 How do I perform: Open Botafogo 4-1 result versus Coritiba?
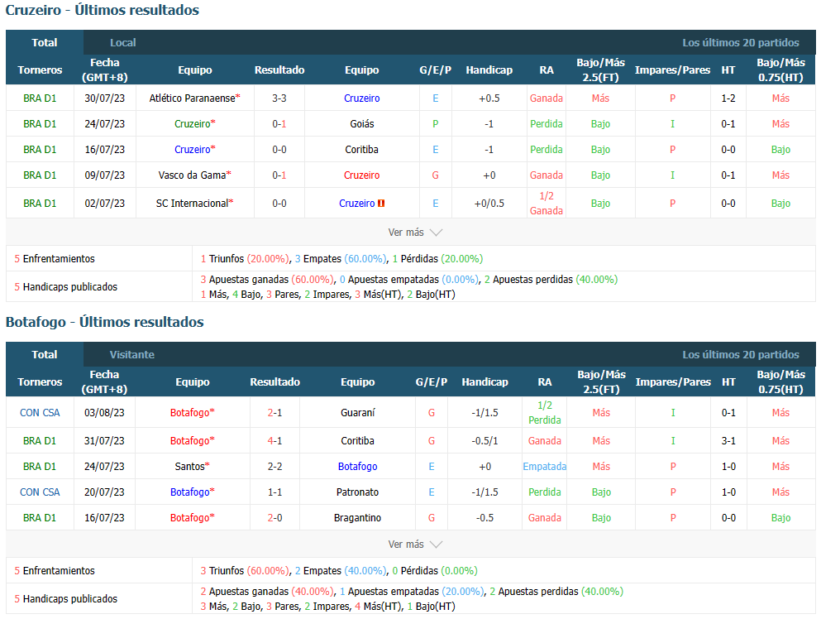274,441
